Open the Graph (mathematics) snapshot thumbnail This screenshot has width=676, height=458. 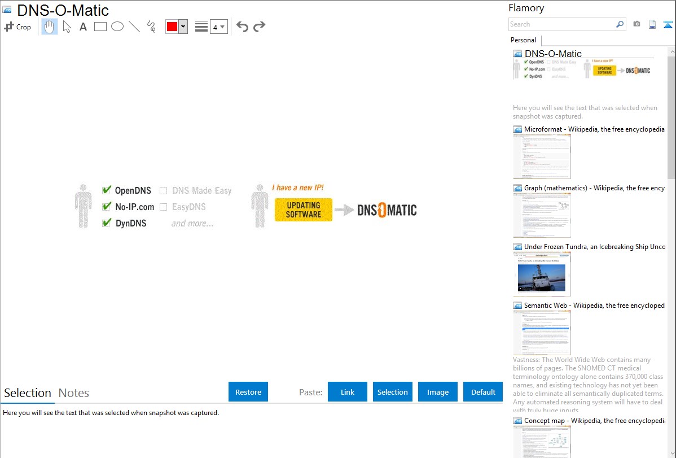coord(542,215)
